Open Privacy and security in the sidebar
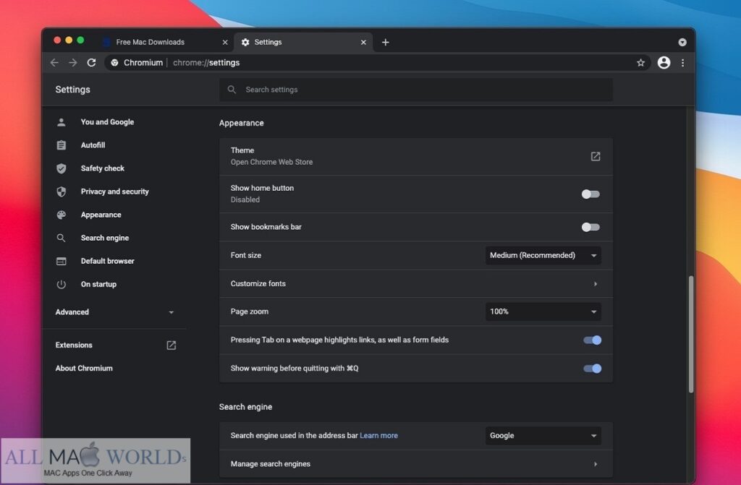 [x=115, y=192]
